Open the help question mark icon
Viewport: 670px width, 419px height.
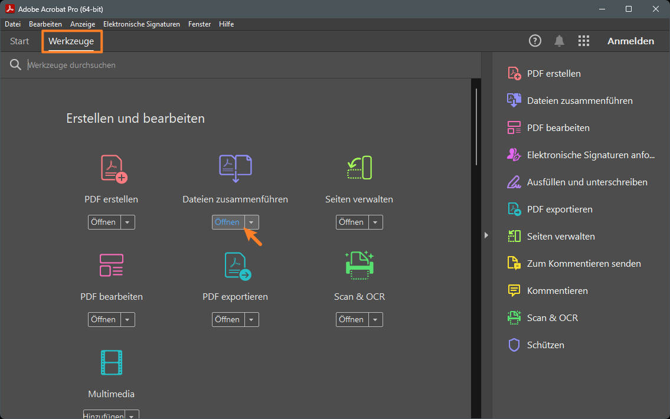click(535, 41)
